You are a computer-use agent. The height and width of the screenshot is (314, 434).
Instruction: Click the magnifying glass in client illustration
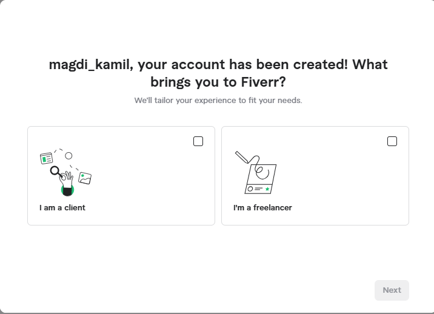tap(56, 171)
